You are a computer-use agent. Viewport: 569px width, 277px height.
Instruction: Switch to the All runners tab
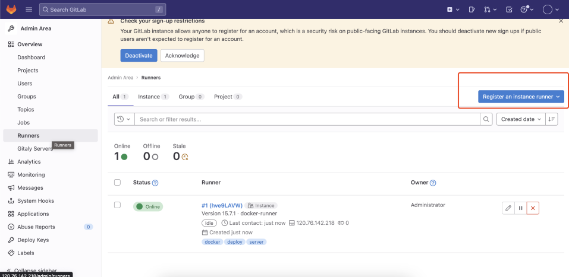(121, 97)
